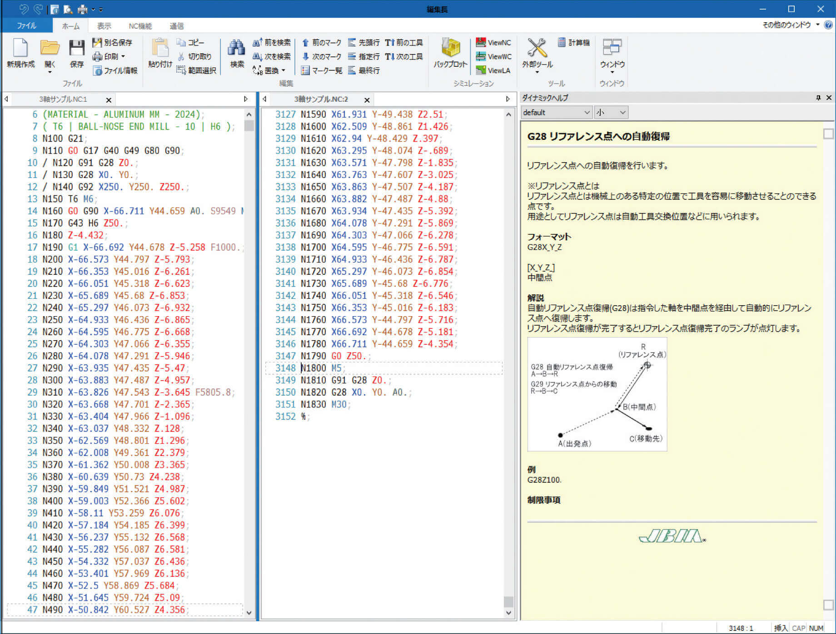Open the 計算機 calculator tool
836x634 pixels.
pos(573,43)
